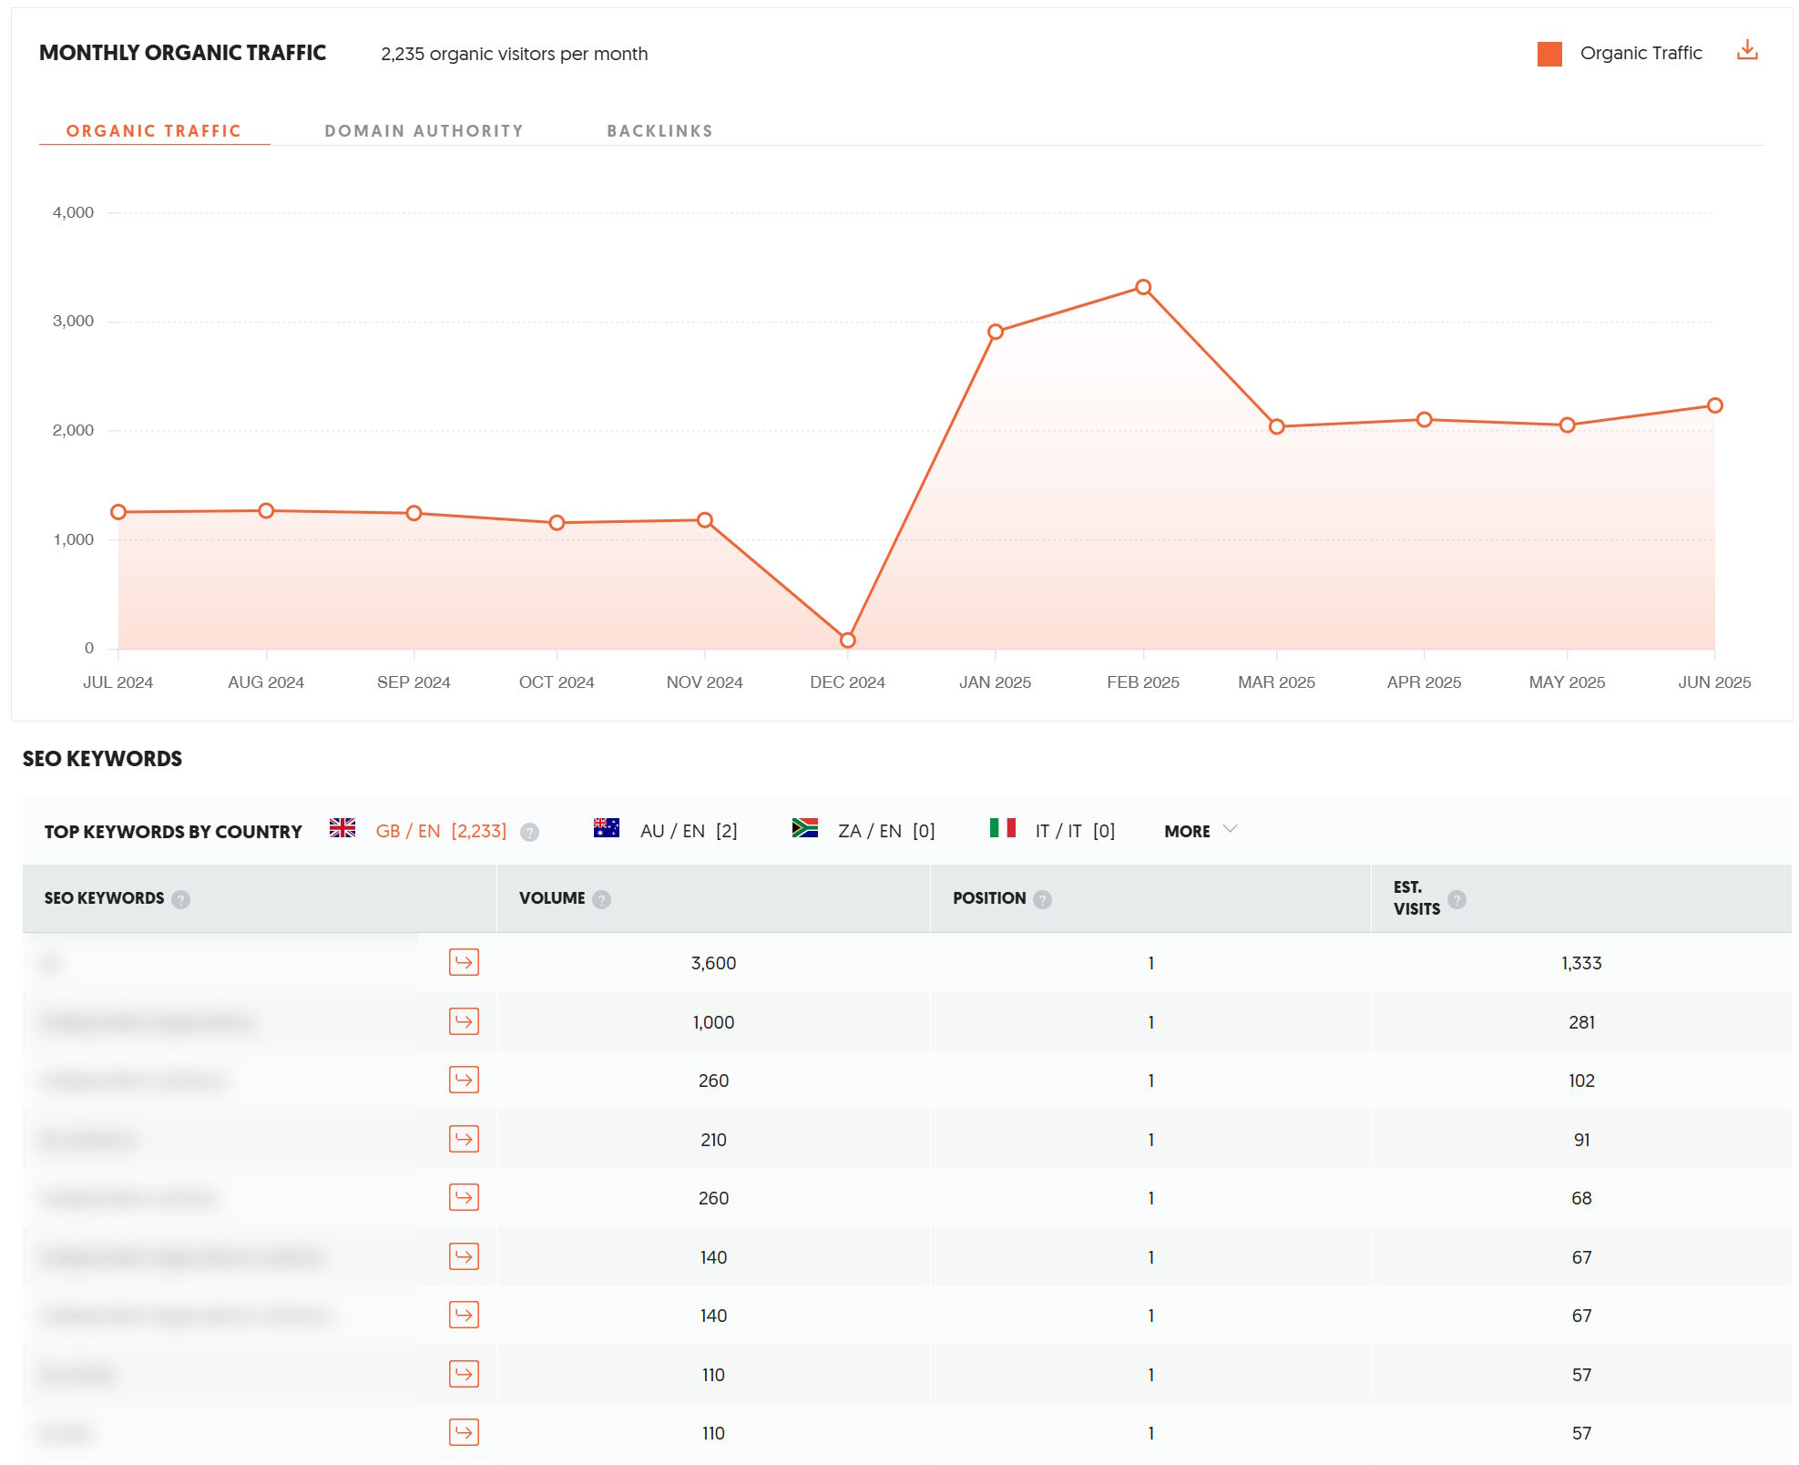Click the chevron next to MORE
The width and height of the screenshot is (1799, 1465).
(x=1230, y=829)
